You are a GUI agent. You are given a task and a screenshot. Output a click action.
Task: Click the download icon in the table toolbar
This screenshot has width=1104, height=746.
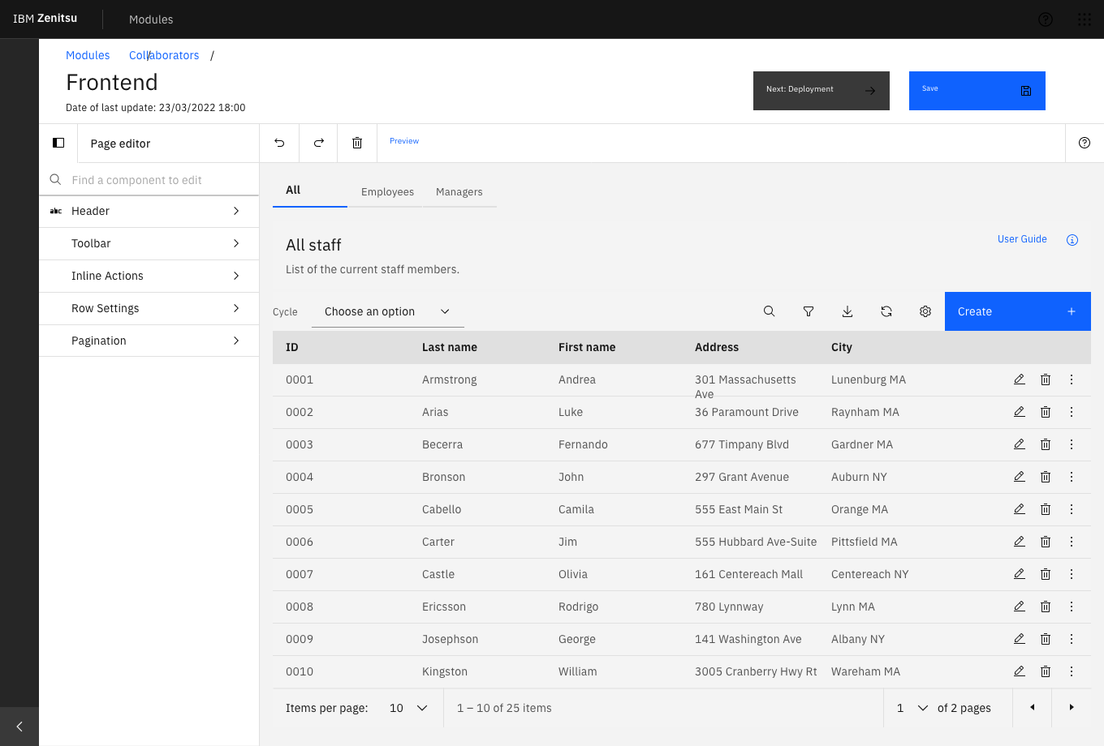[x=847, y=311]
